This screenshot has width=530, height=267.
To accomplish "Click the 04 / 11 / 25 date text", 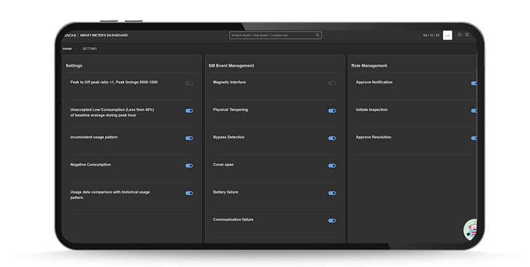I will pos(431,35).
